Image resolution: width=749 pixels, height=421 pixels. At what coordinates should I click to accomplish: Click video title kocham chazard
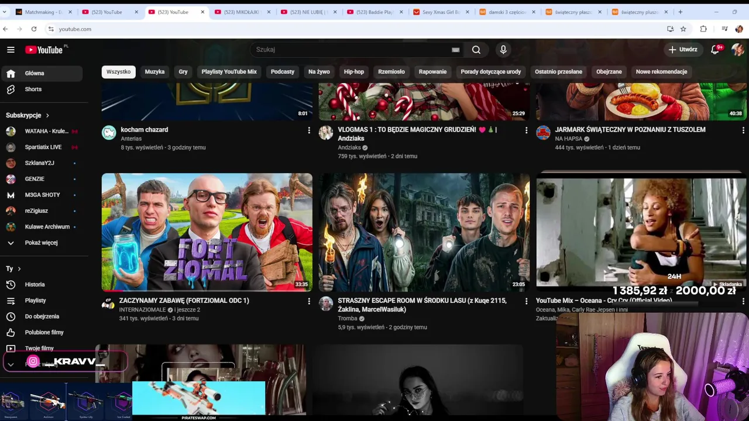click(144, 130)
